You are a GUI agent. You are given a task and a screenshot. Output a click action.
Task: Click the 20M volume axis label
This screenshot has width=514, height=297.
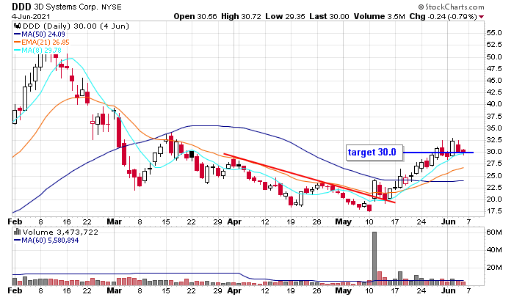494,268
